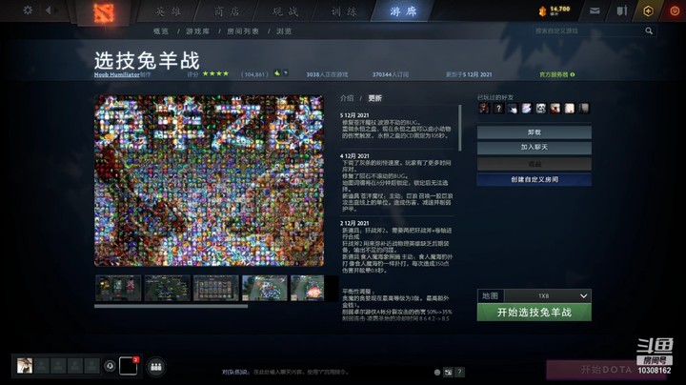The height and width of the screenshot is (385, 686).
Task: Open the armory icon in top bar
Action: click(621, 10)
